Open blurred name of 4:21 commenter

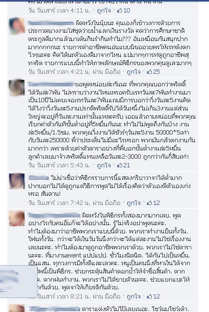pyautogui.click(x=51, y=23)
